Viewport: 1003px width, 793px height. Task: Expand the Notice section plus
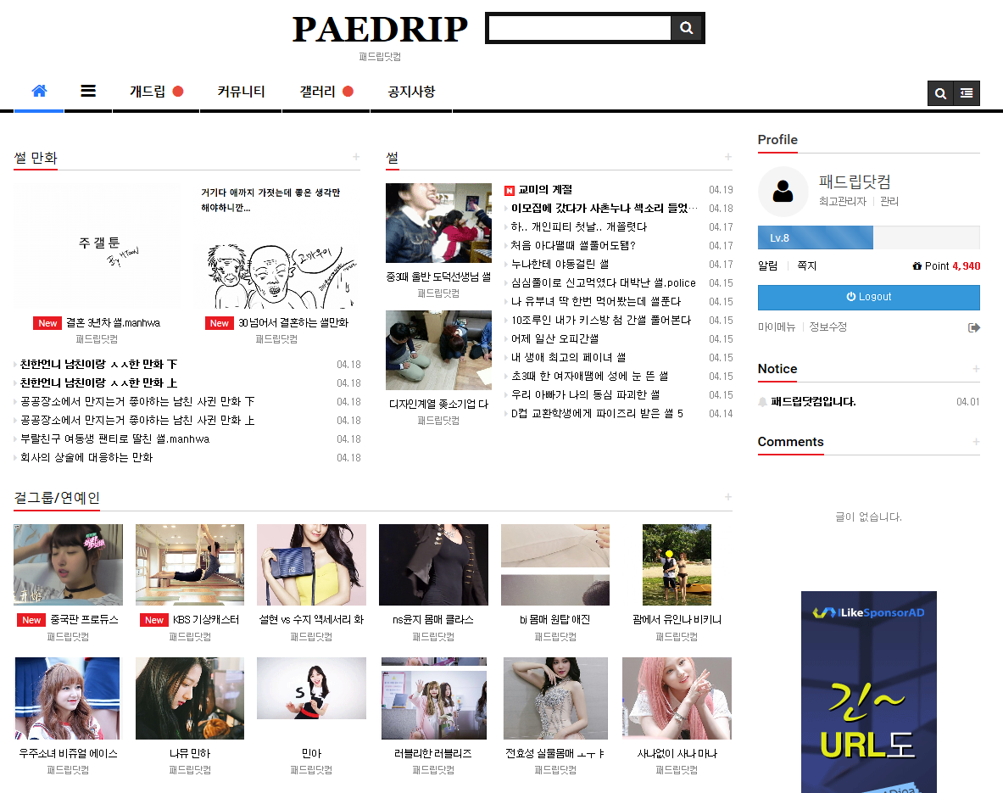tap(976, 369)
